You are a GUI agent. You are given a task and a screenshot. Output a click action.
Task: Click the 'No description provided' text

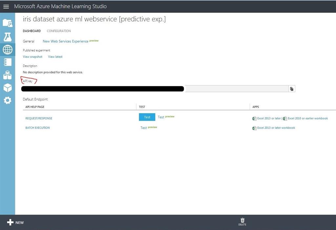tap(53, 72)
